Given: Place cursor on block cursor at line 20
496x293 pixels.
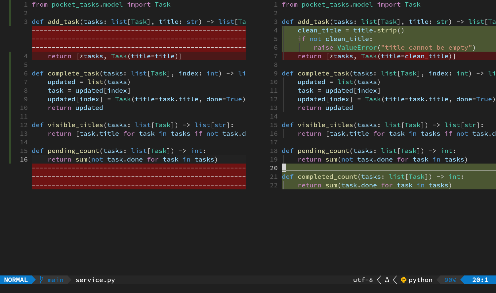Looking at the screenshot, I should (x=284, y=168).
